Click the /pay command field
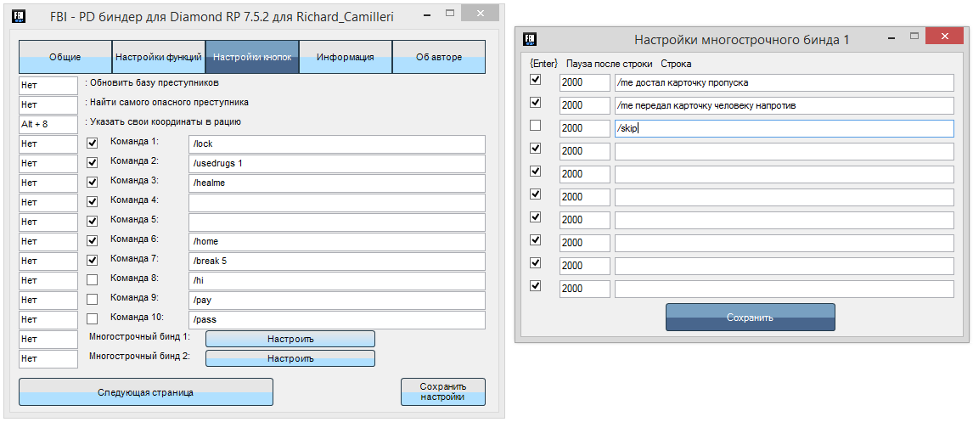Screen dimensions: 973x422 336,301
